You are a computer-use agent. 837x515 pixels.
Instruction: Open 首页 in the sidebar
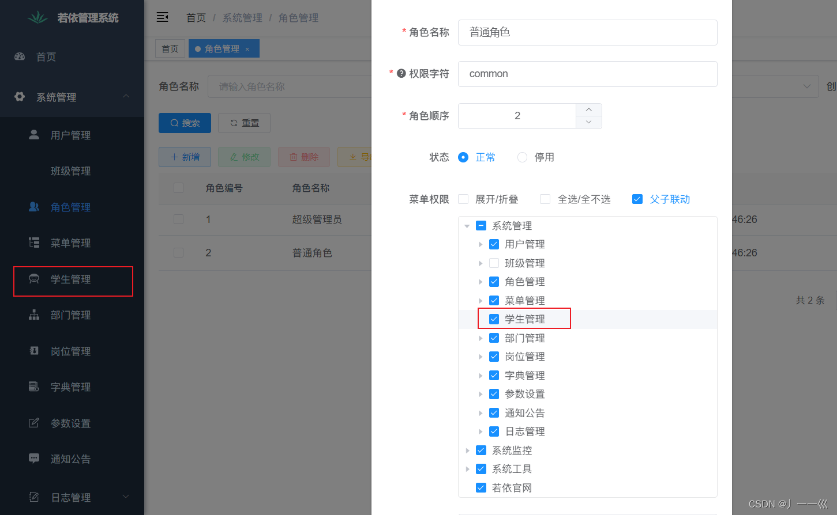click(72, 56)
